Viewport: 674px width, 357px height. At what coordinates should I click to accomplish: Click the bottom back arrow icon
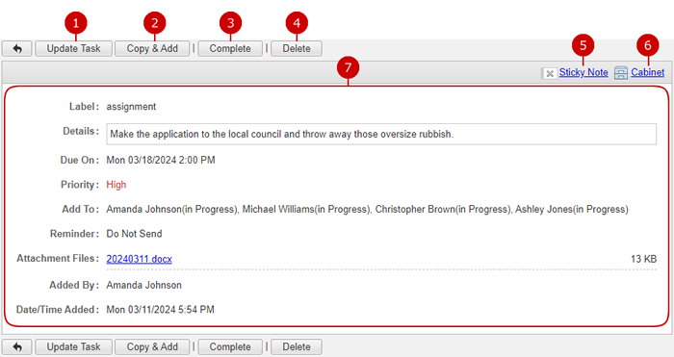click(16, 346)
